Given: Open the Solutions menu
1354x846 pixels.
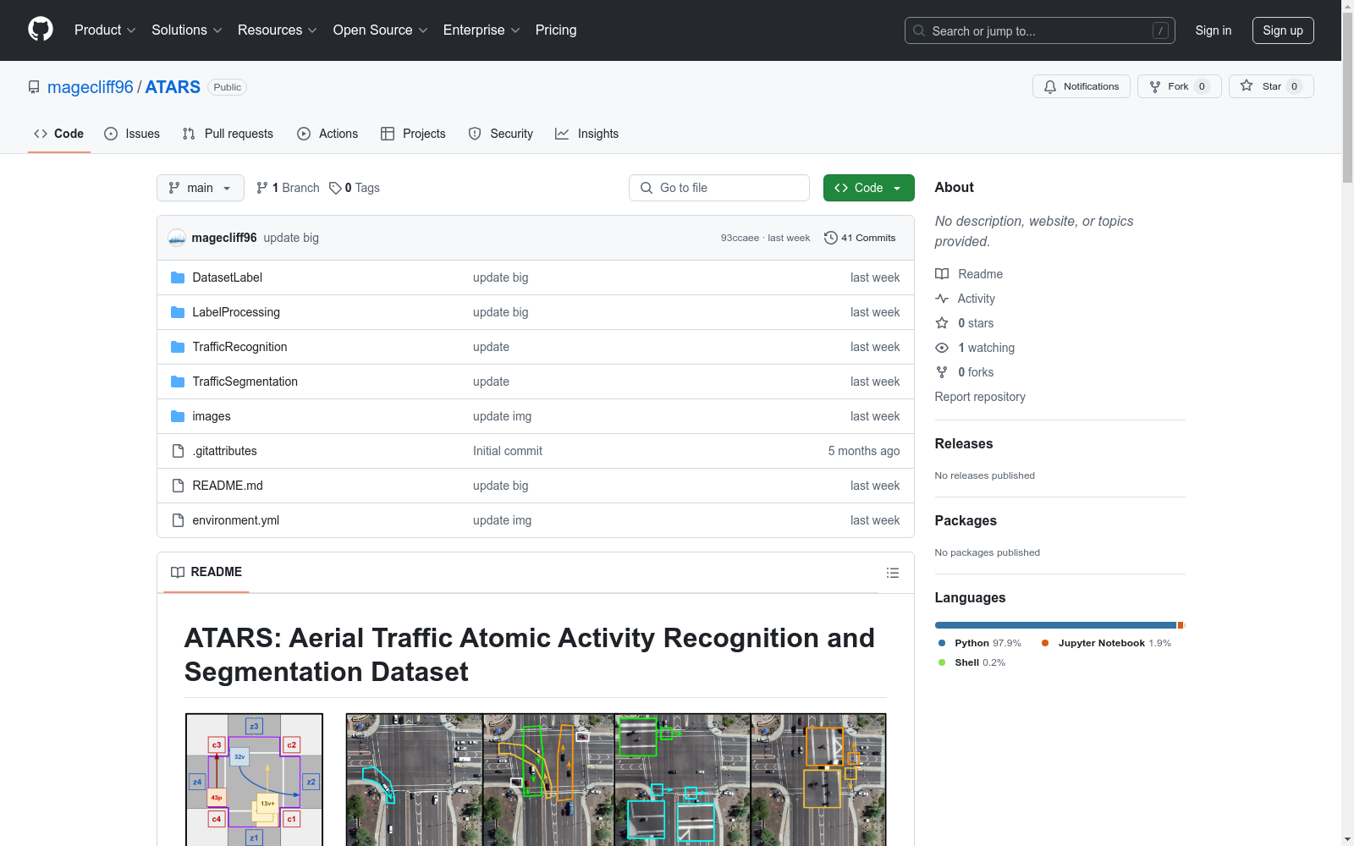Looking at the screenshot, I should [186, 30].
